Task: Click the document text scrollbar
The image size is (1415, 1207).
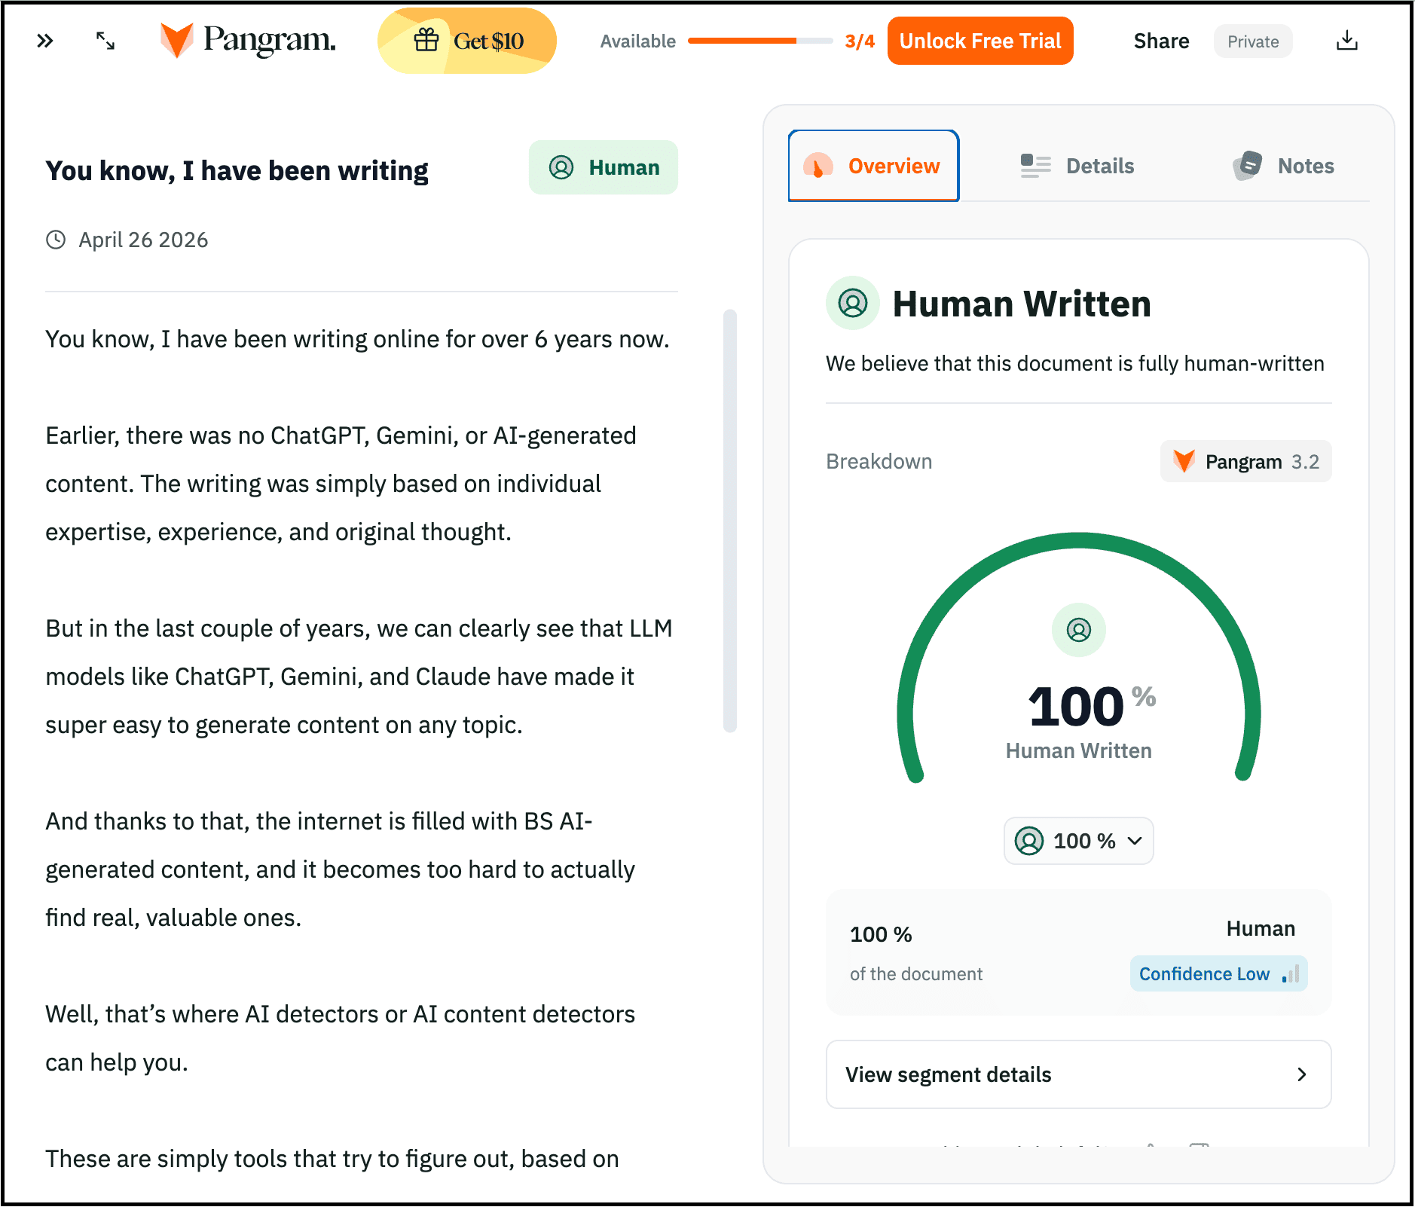Action: click(729, 520)
